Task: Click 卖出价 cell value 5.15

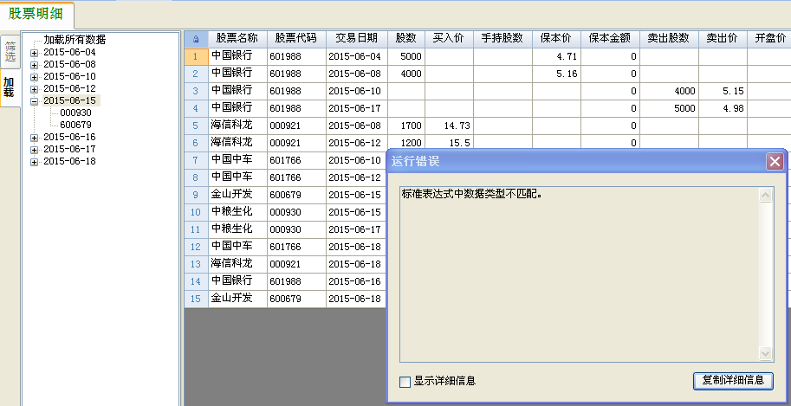Action: (723, 91)
